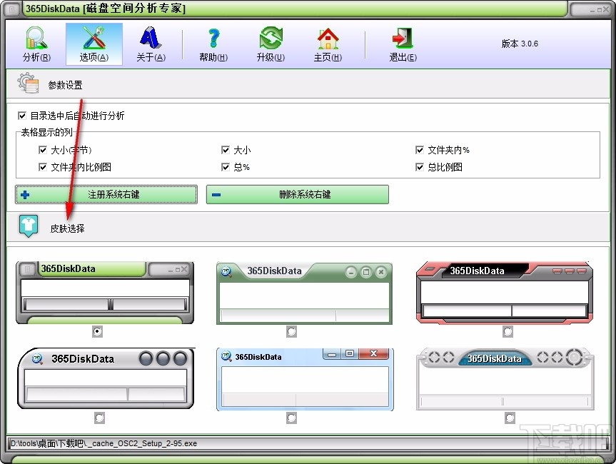Click 注册系统右键 button
The image size is (616, 464).
point(106,194)
